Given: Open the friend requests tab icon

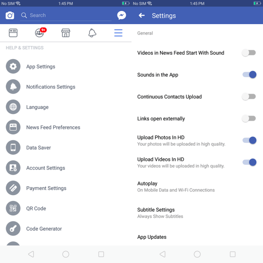Looking at the screenshot, I should coord(39,33).
